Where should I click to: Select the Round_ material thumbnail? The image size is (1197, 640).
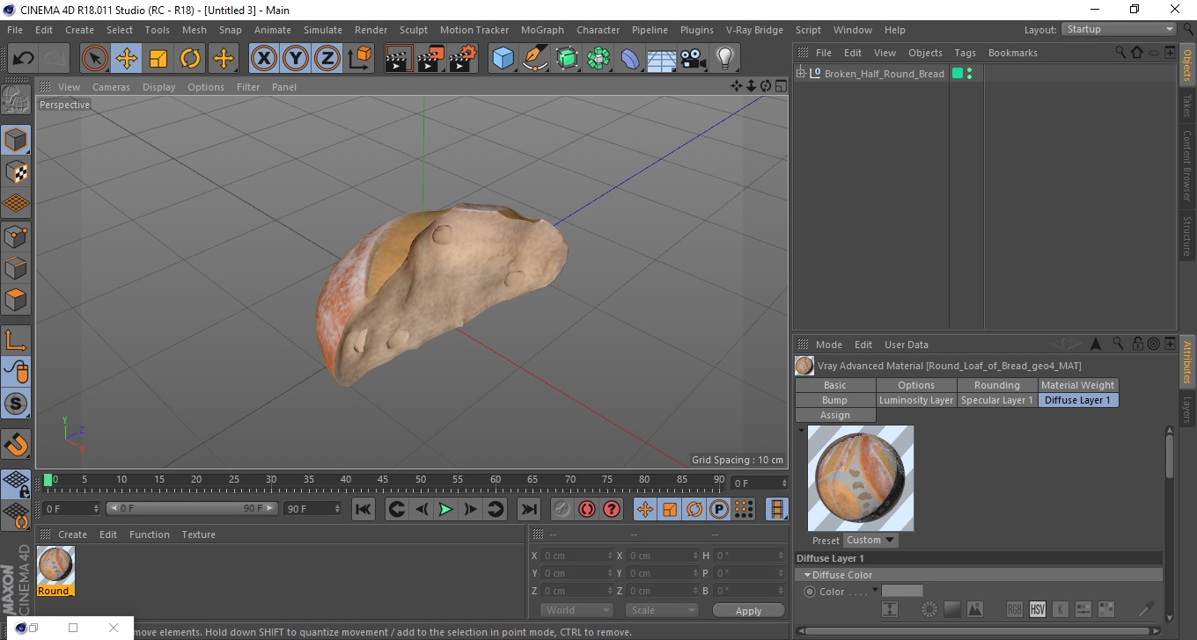[x=55, y=565]
